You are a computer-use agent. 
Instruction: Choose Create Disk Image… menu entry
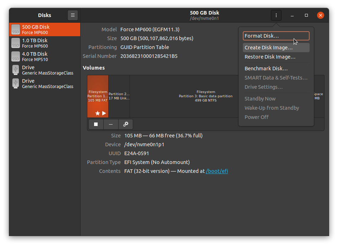276,48
